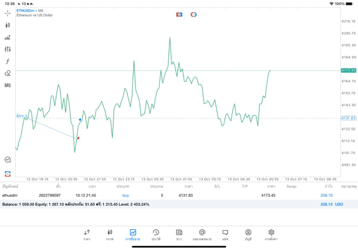Tap the bar chart trade icon in left toolbar
The image size is (358, 250).
pyautogui.click(x=7, y=37)
